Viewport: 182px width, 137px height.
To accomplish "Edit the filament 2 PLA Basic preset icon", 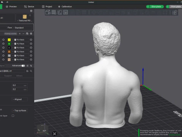I will point(31,40).
